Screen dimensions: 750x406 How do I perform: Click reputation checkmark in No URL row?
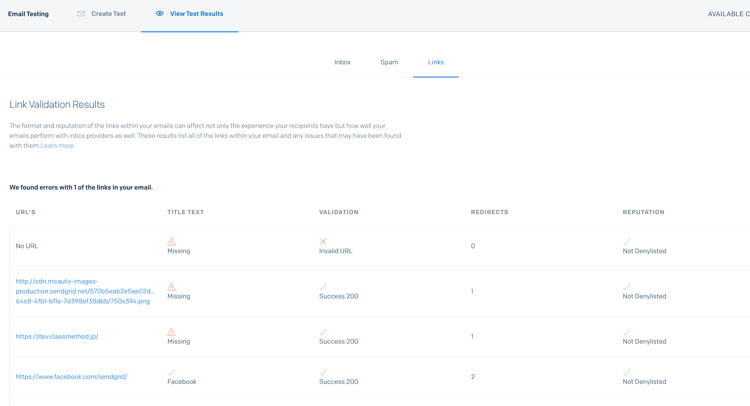pyautogui.click(x=627, y=241)
